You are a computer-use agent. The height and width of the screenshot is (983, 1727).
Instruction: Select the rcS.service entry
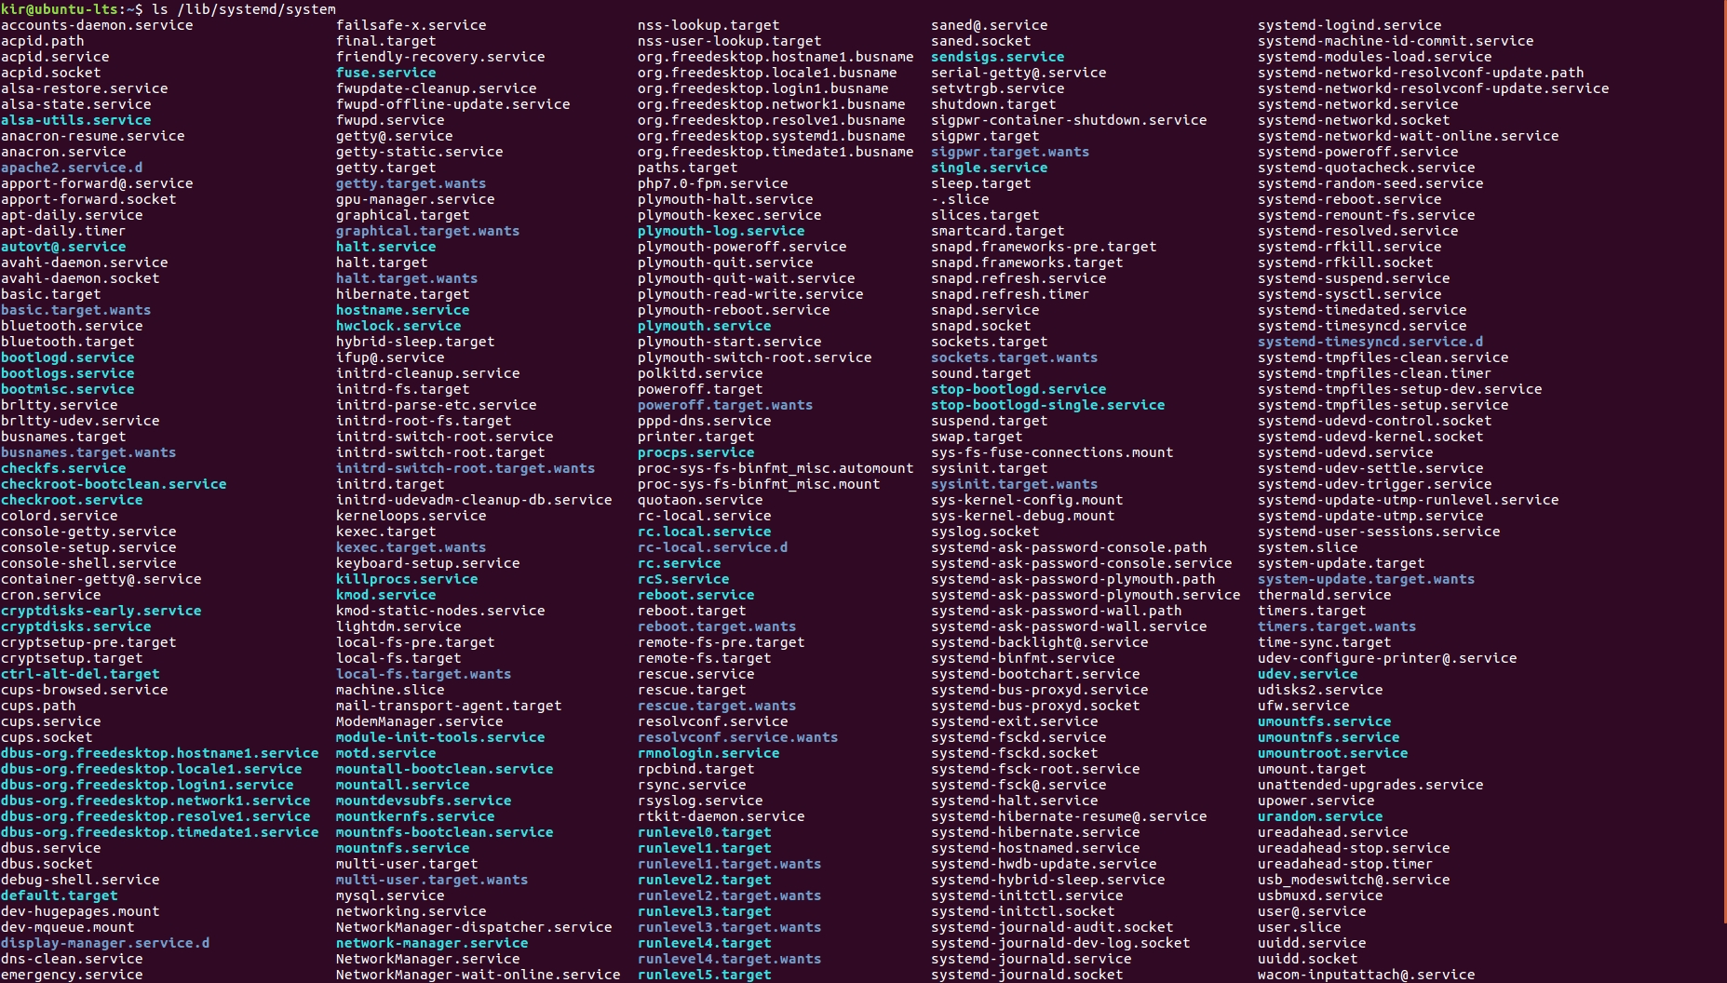[683, 579]
